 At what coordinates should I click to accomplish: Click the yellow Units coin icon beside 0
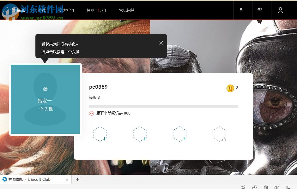(x=230, y=88)
